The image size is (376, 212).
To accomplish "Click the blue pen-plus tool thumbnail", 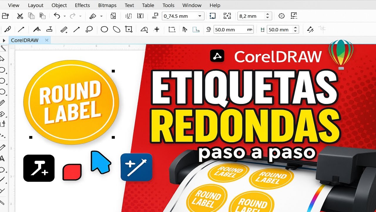I will [x=136, y=167].
